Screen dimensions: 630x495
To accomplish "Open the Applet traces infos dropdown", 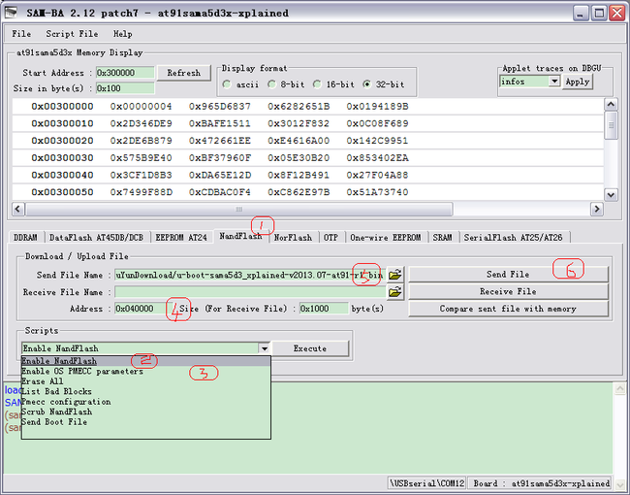I will coord(554,82).
